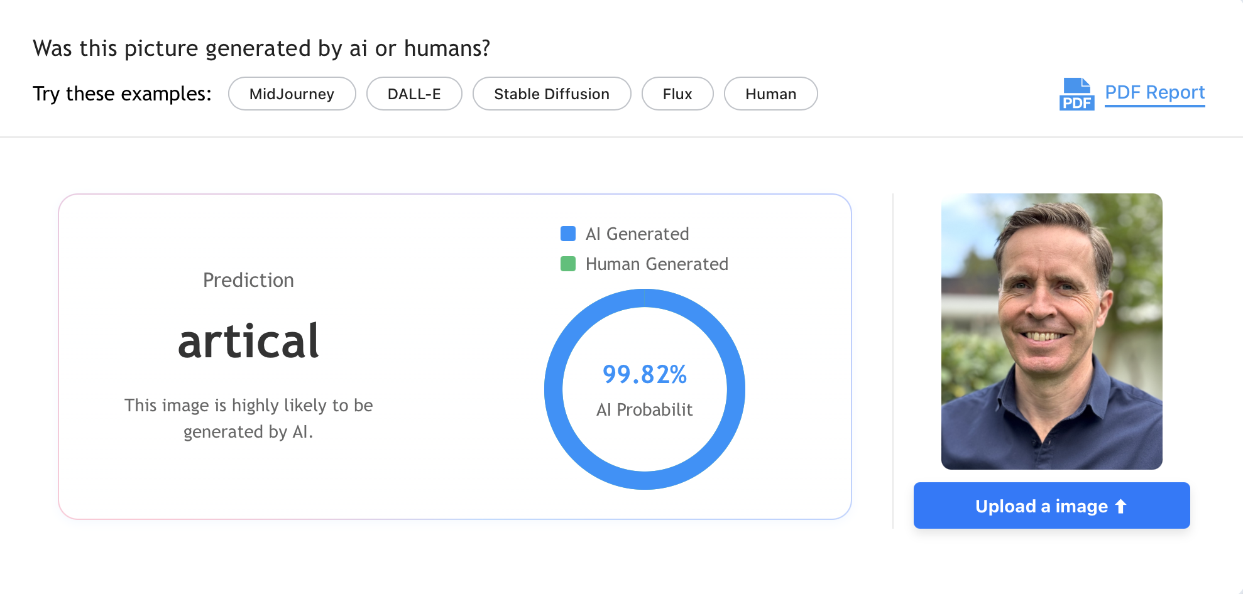
Task: Click the 'AI Generated' legend label
Action: click(x=637, y=234)
